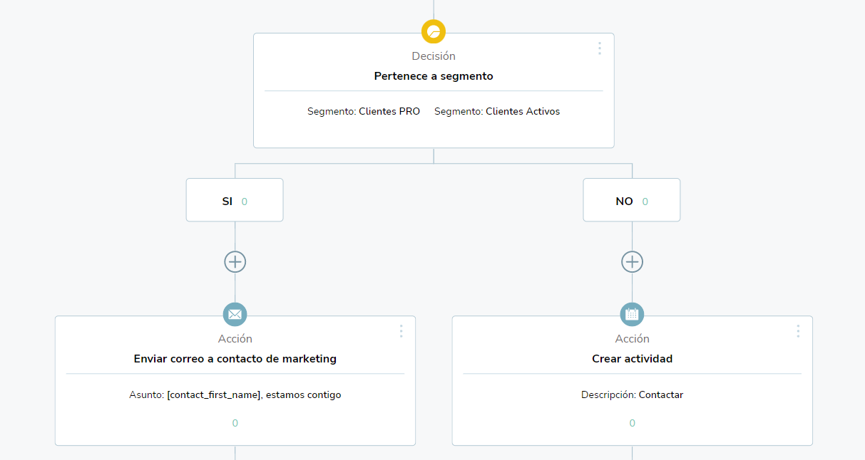Add a step under the NO branch
The width and height of the screenshot is (865, 460).
click(632, 261)
